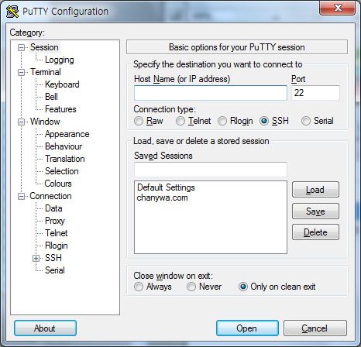
Task: Select the Window category
Action: tap(45, 122)
